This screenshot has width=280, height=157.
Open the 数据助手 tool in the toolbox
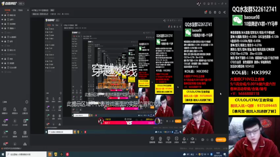tap(25, 134)
